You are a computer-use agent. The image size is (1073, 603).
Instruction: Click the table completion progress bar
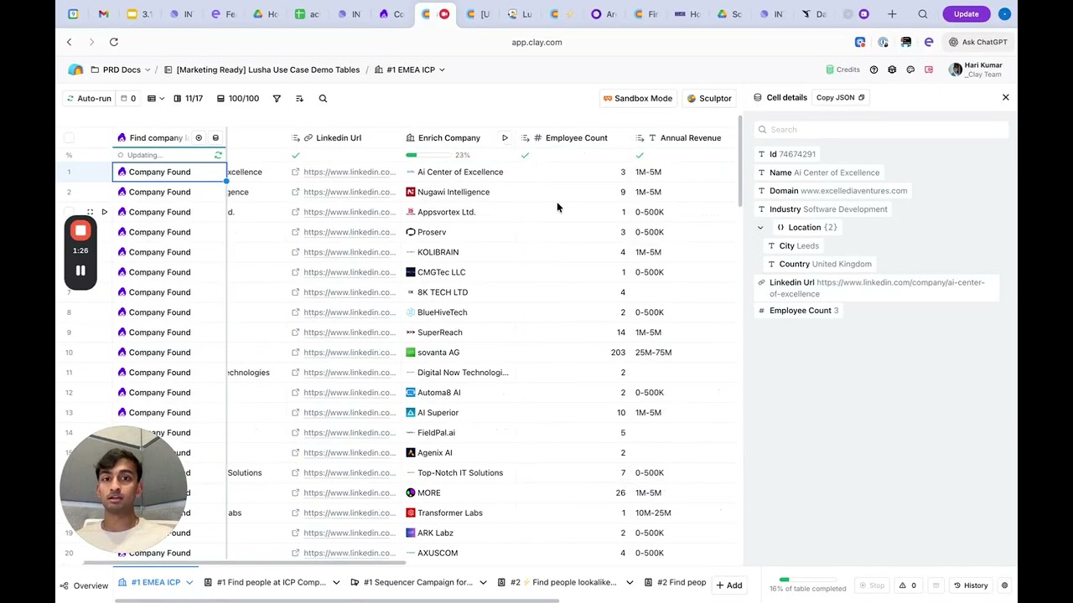point(808,580)
